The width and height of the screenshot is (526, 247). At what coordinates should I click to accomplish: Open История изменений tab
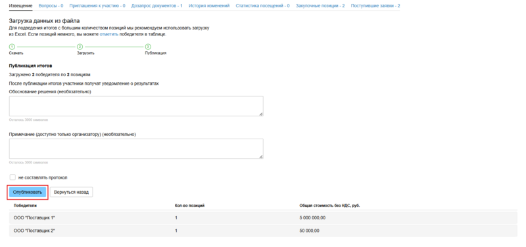tap(209, 6)
